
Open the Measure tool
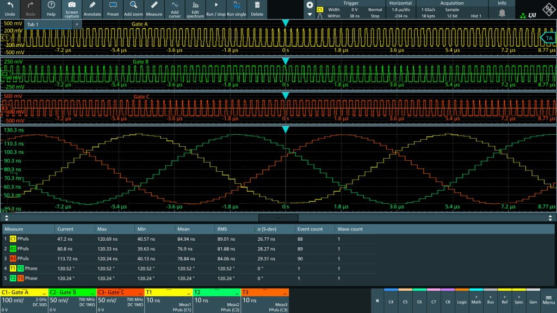[x=154, y=8]
